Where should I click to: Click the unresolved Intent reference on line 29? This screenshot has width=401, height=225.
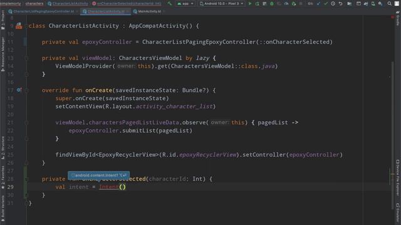pyautogui.click(x=109, y=187)
